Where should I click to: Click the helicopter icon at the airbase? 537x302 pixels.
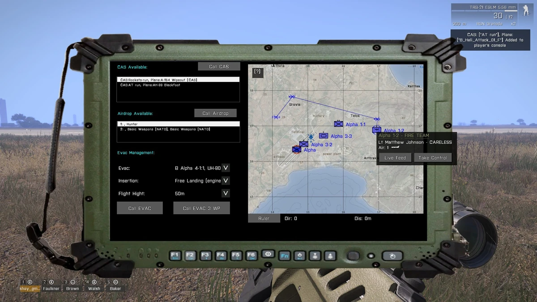(x=311, y=136)
